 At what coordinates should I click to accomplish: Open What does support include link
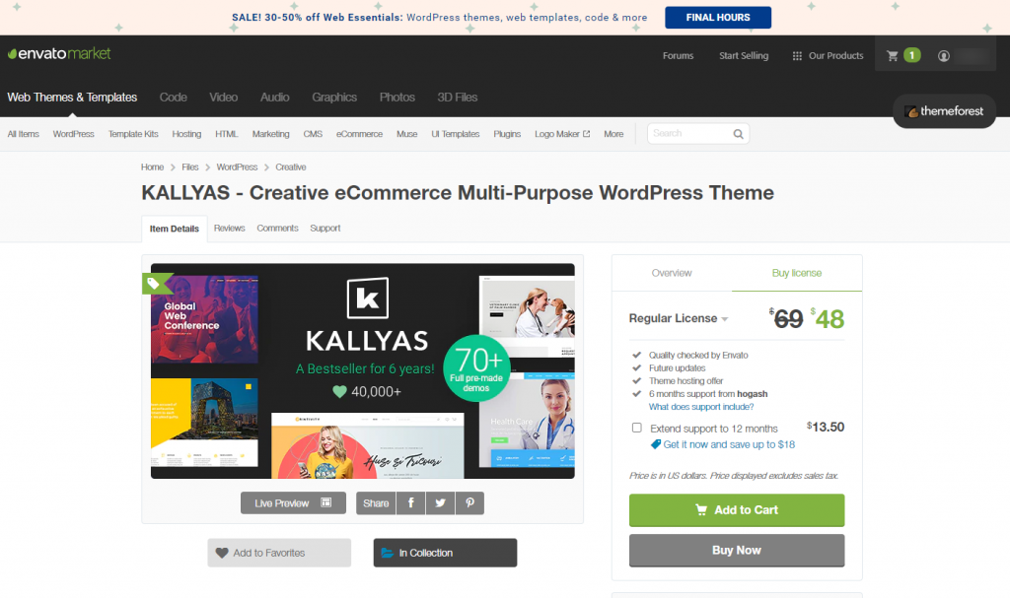(700, 406)
